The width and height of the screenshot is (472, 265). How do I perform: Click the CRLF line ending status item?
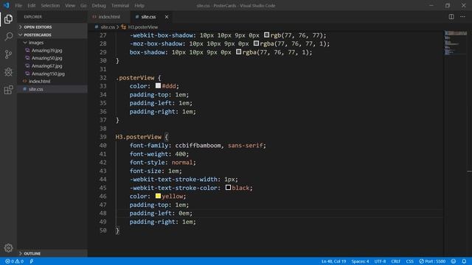click(x=395, y=261)
